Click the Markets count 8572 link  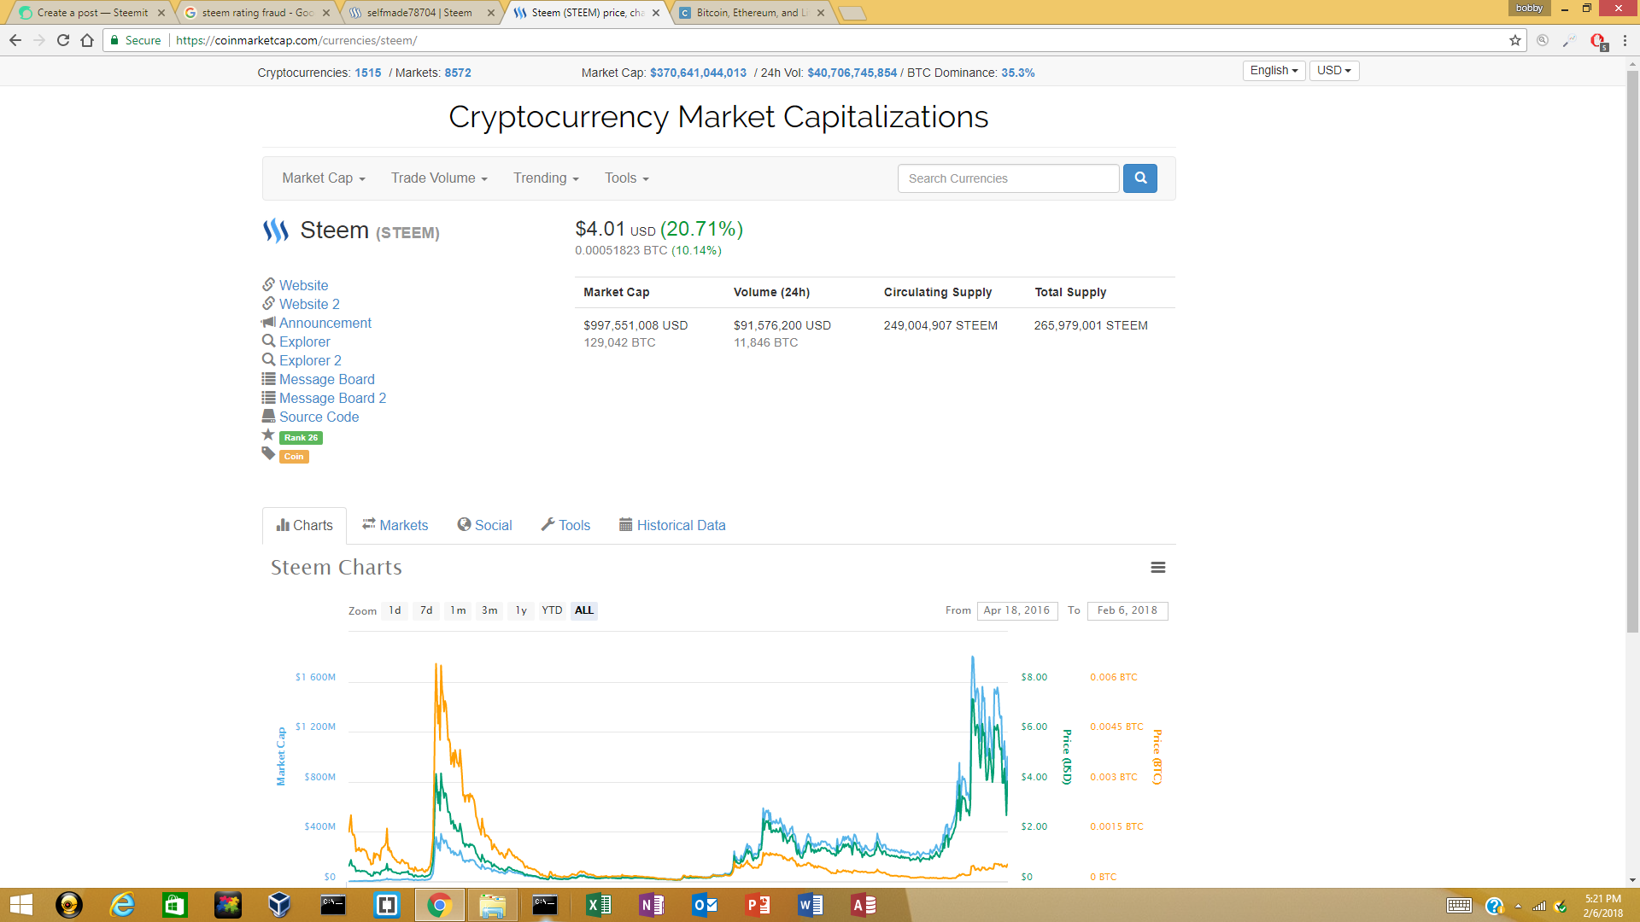458,73
